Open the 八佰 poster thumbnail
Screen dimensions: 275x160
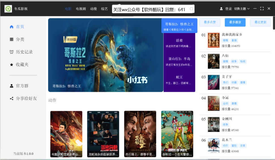(x=214, y=61)
